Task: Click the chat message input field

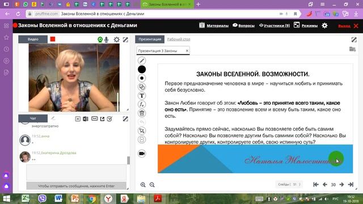Action: pos(77,172)
